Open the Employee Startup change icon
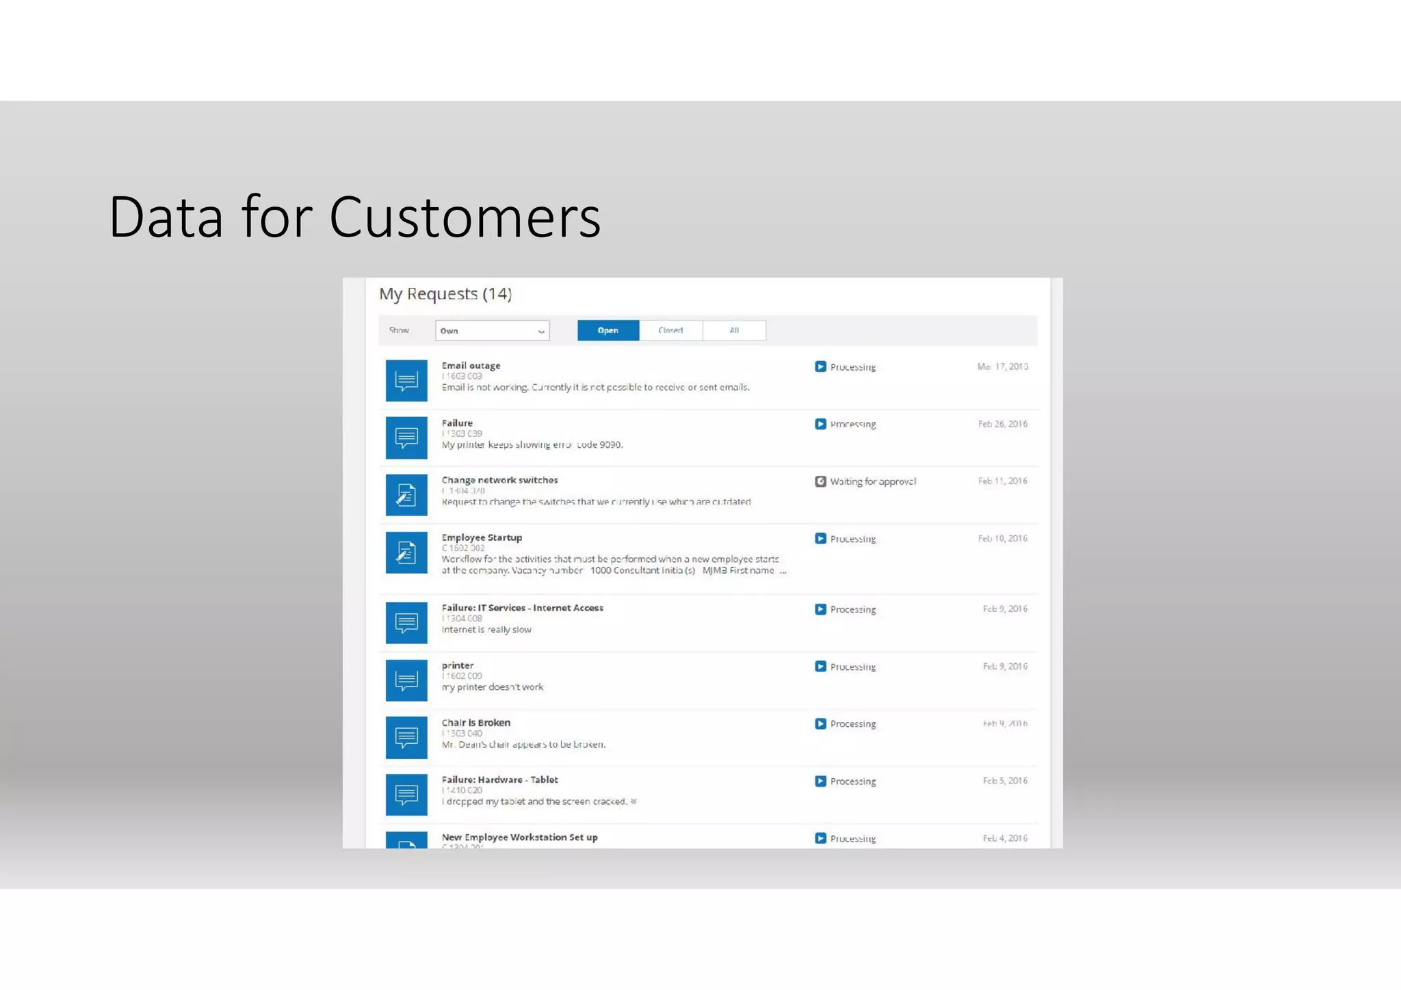 [406, 552]
